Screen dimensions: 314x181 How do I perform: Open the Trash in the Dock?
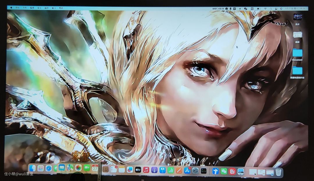coord(279,172)
